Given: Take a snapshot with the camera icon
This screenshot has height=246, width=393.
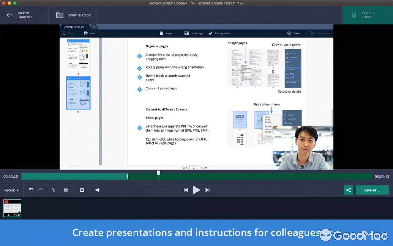Looking at the screenshot, I should point(82,190).
